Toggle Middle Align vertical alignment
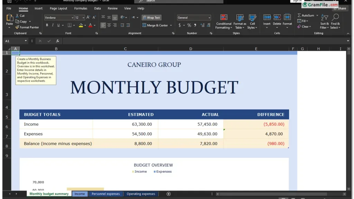 pyautogui.click(x=109, y=17)
